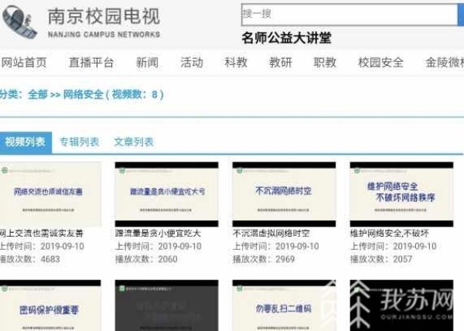The image size is (464, 331).
Task: Switch to the 专辑列表 tab
Action: pyautogui.click(x=80, y=142)
